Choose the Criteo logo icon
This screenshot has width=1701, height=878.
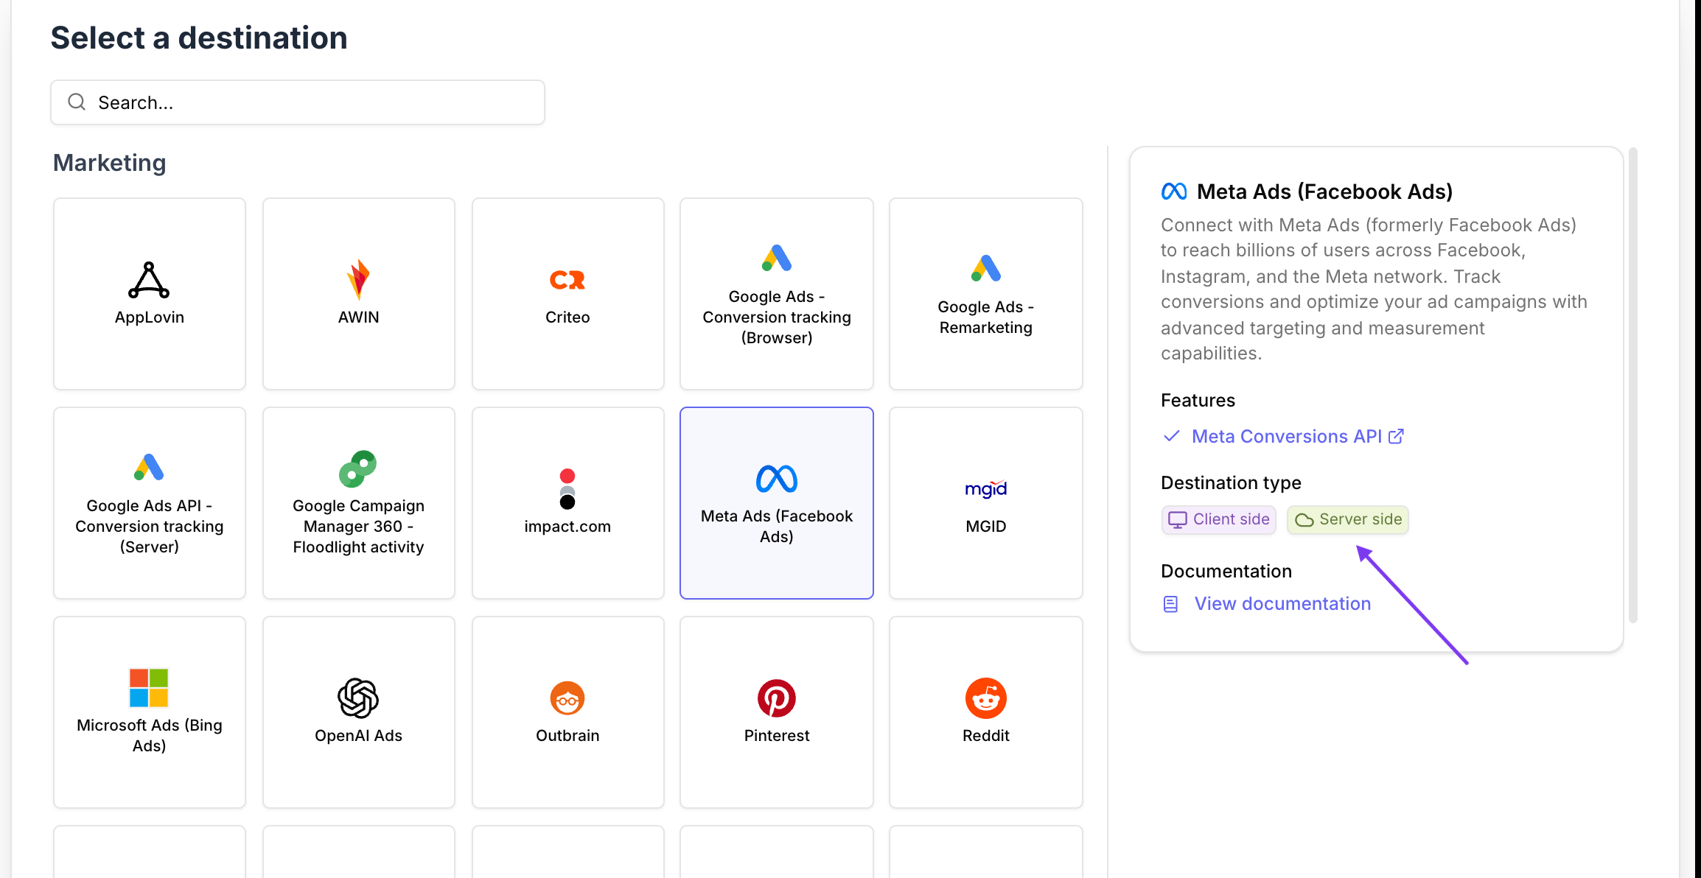pyautogui.click(x=567, y=280)
